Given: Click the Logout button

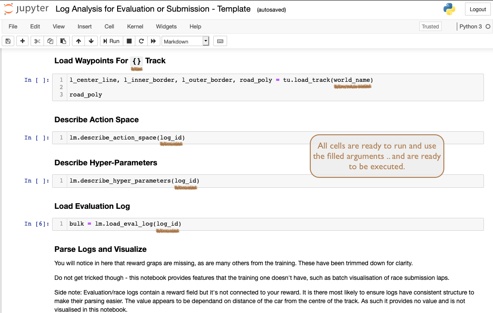Looking at the screenshot, I should (x=477, y=9).
